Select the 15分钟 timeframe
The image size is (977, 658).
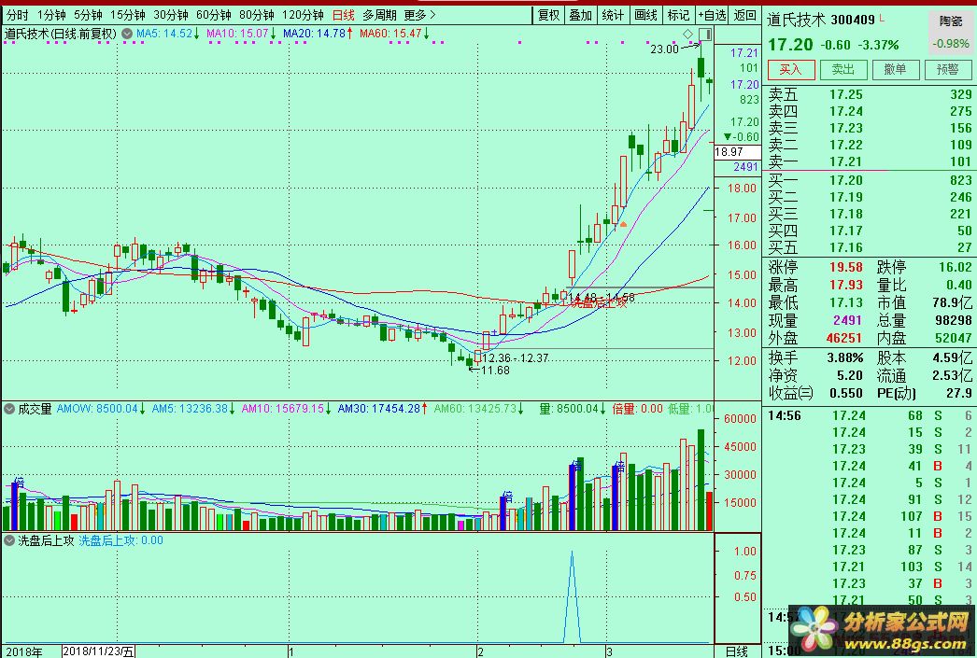point(128,15)
